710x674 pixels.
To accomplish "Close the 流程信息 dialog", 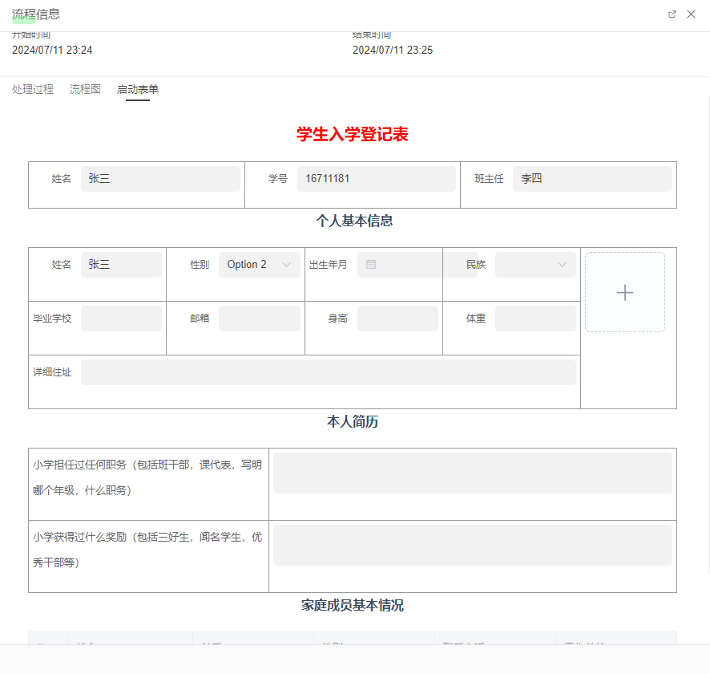I will click(x=691, y=14).
